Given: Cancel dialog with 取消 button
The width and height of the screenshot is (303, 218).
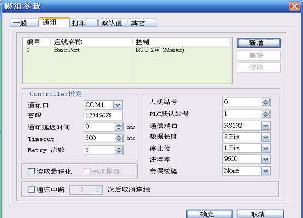Looking at the screenshot, I should click(x=260, y=214).
